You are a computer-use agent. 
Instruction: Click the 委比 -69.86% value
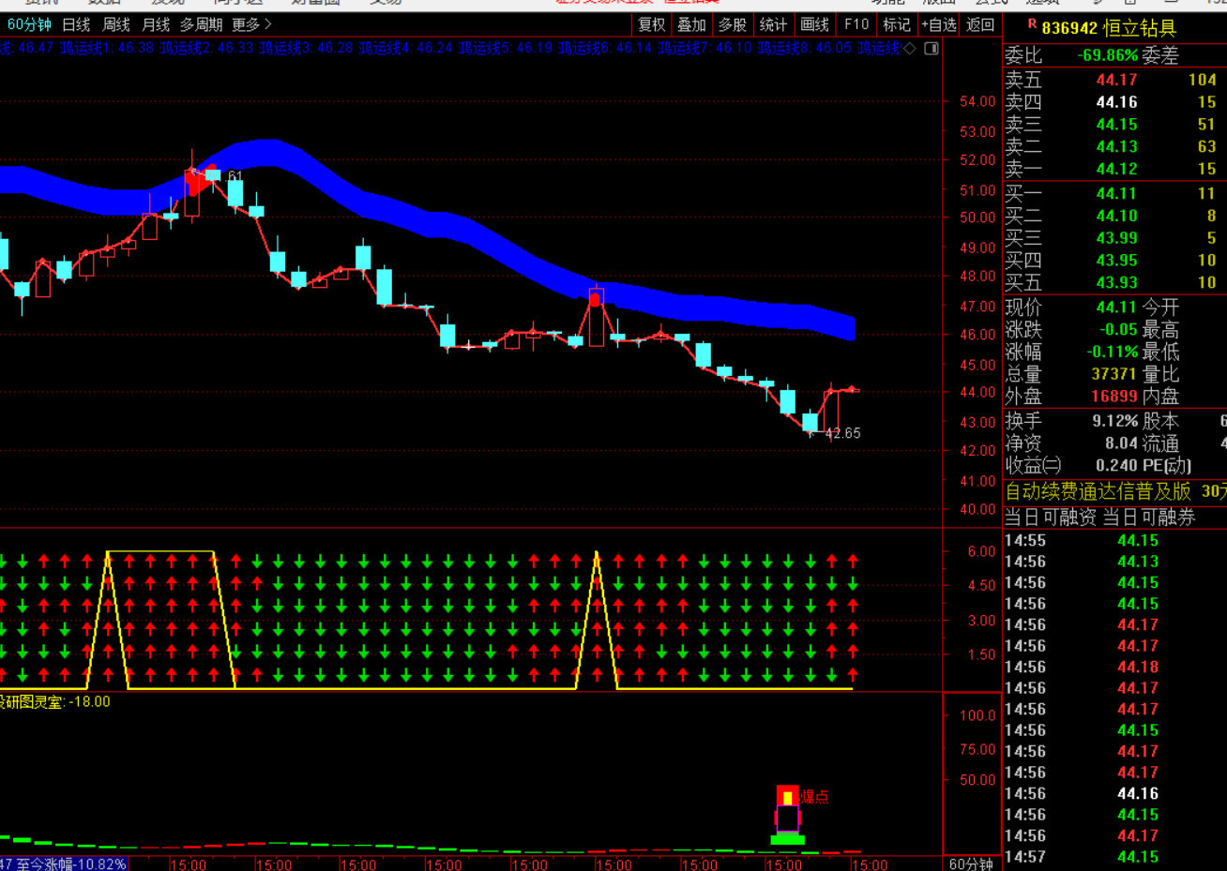pyautogui.click(x=1108, y=55)
